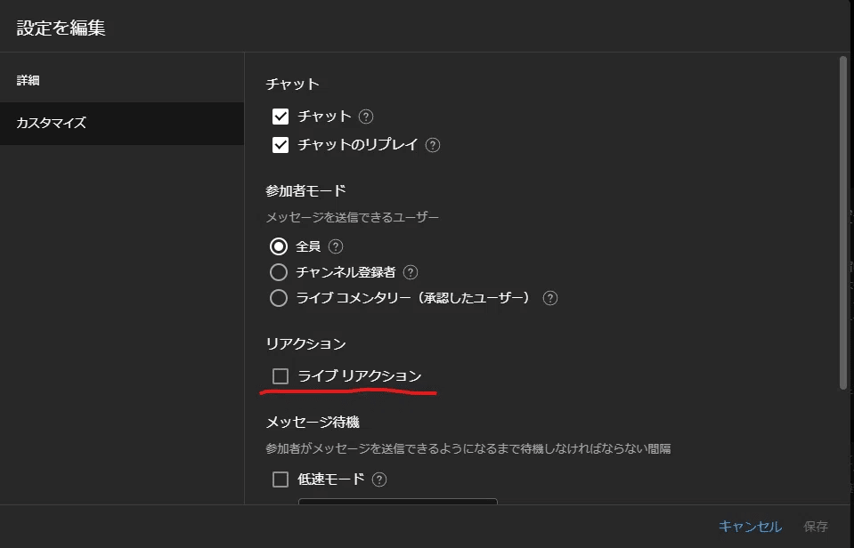Uncheck the チャットのリプレイ checkbox
Image resolution: width=854 pixels, height=548 pixels.
click(281, 145)
